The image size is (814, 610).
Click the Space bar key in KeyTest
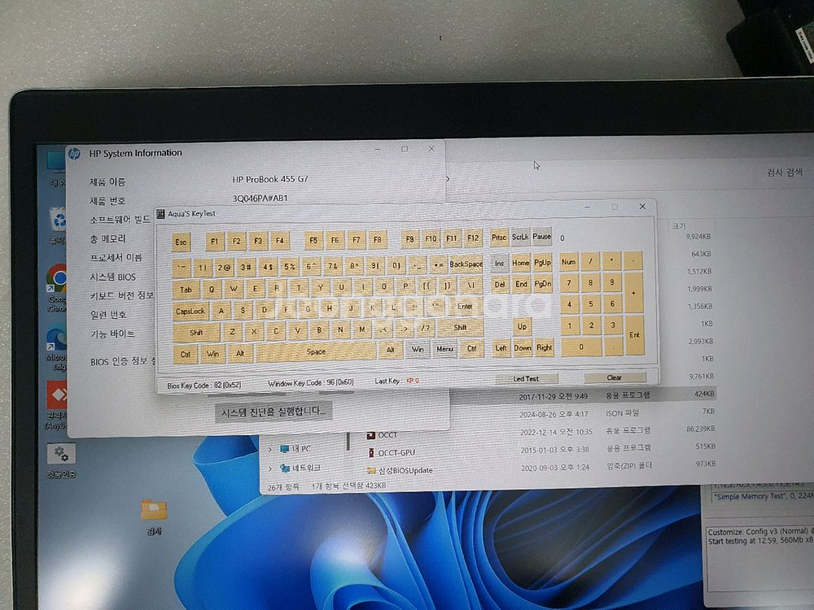(x=316, y=352)
